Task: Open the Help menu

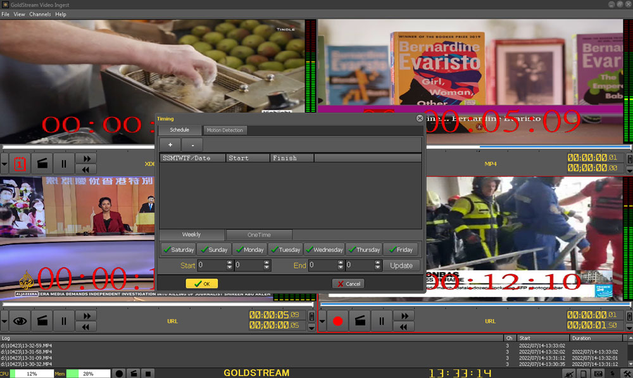Action: [x=61, y=14]
